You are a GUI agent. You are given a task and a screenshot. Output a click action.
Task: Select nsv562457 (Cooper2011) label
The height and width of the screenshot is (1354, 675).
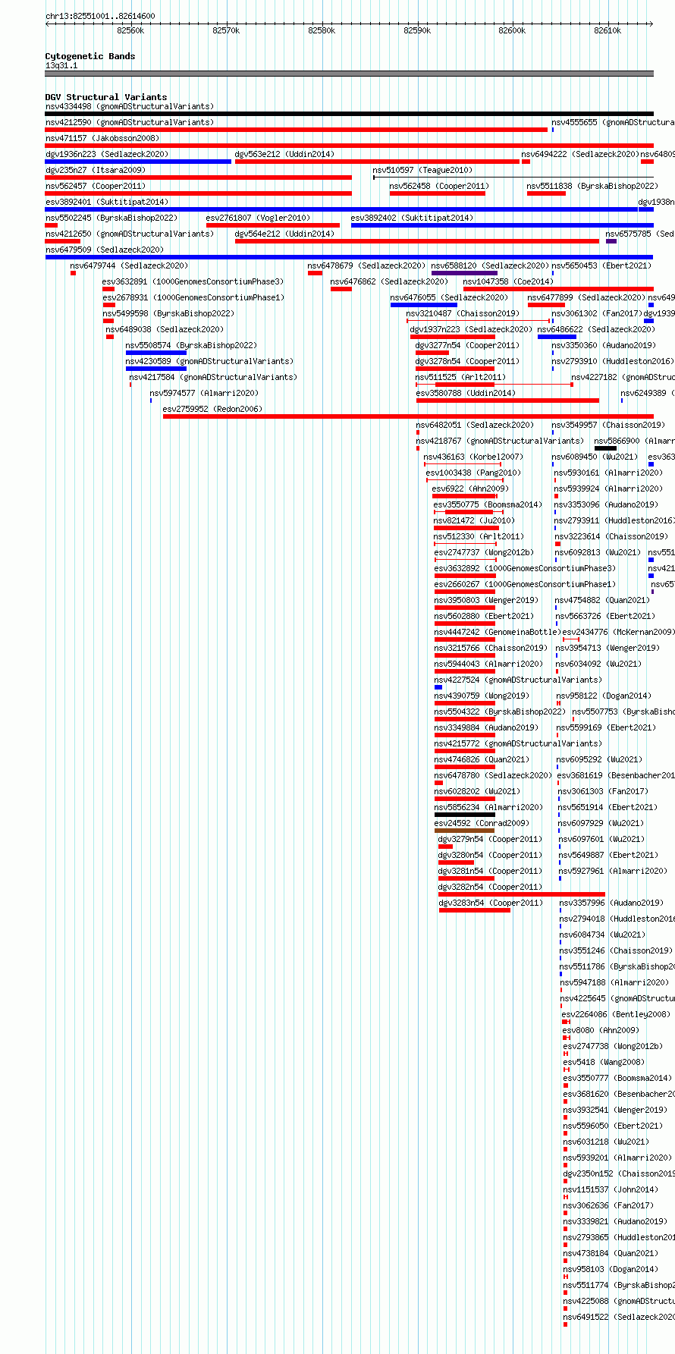click(96, 186)
